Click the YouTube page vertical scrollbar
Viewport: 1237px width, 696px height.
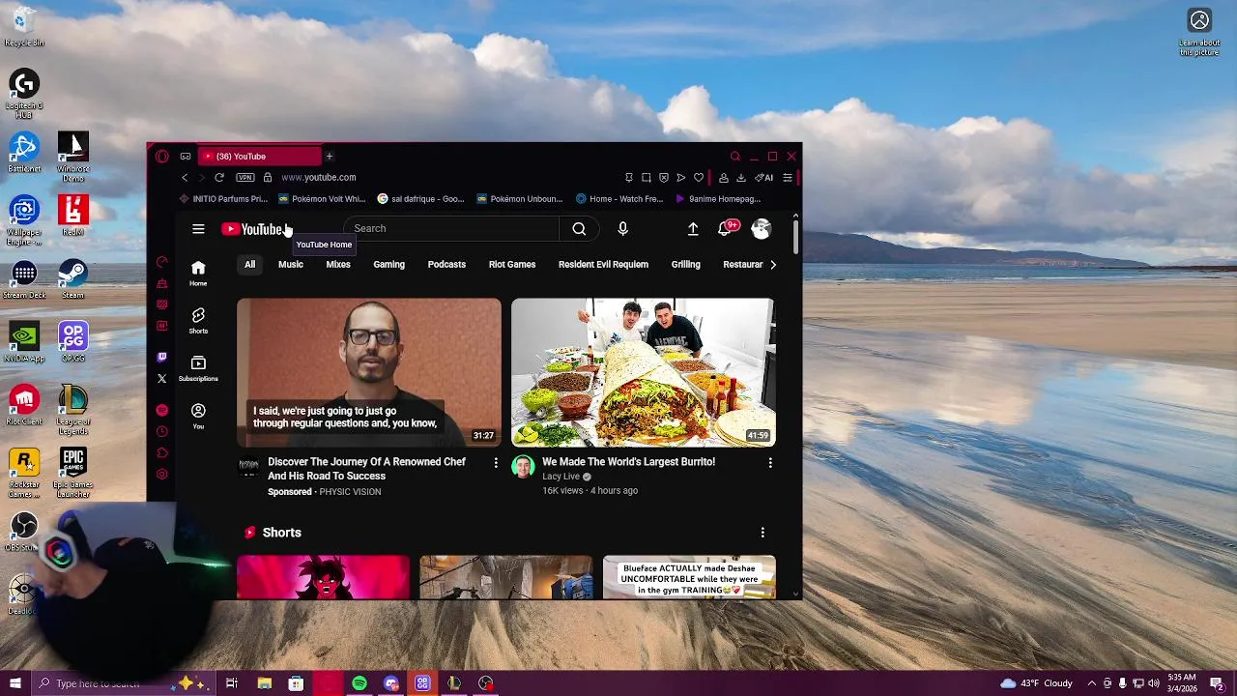(795, 236)
